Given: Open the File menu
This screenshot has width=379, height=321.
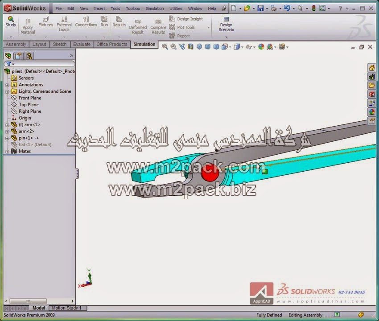Looking at the screenshot, I should tap(58, 8).
